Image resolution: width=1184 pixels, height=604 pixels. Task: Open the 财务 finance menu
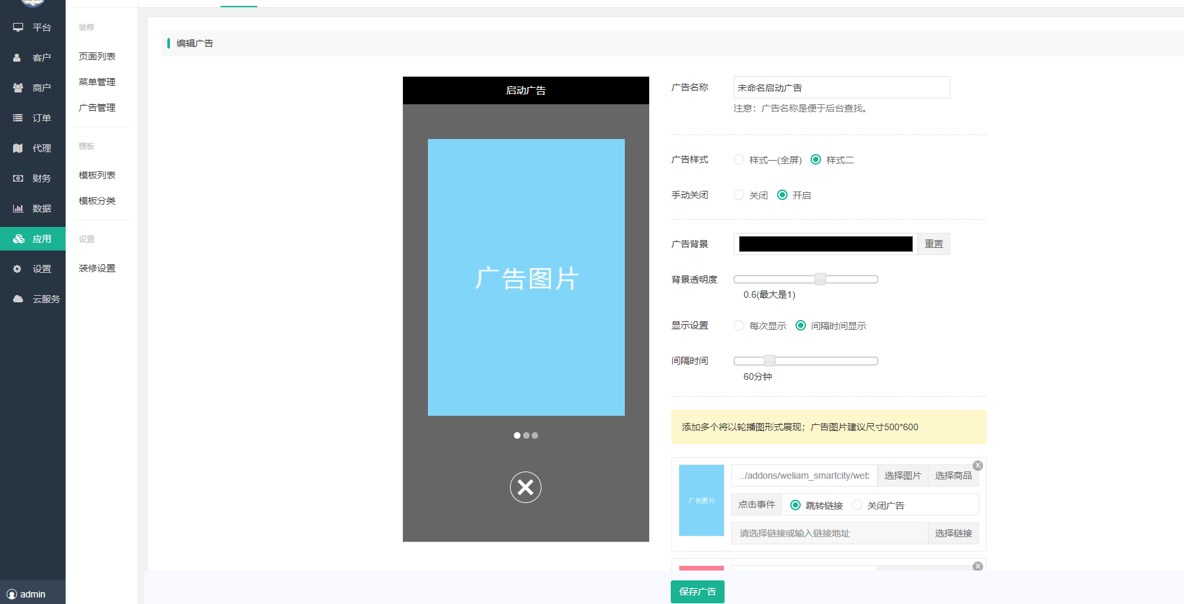point(33,178)
